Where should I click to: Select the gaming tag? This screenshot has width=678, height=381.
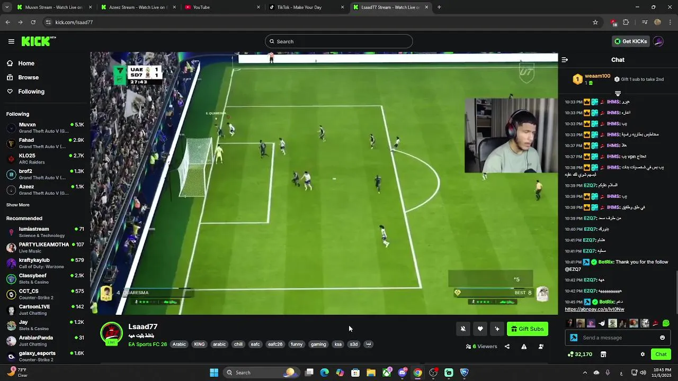click(318, 344)
